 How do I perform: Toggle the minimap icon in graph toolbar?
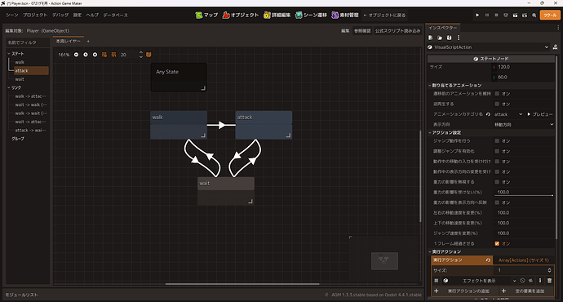click(x=149, y=55)
